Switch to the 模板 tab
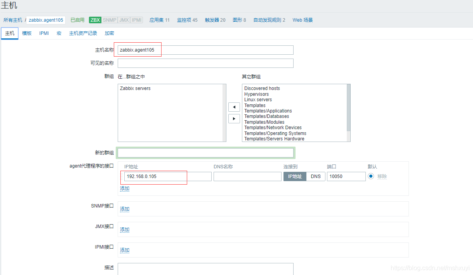 [27, 33]
